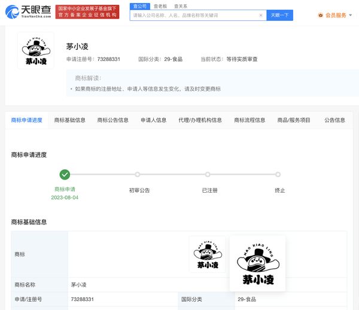Open the 茅小凌 trademark logo in header
This screenshot has height=310, width=359.
tap(35, 51)
